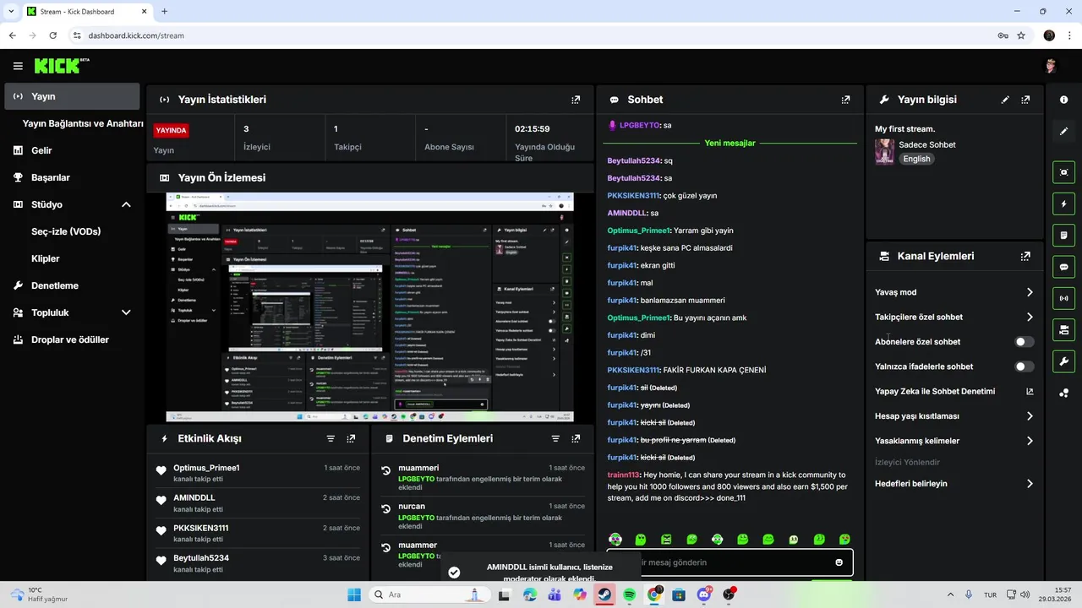The image size is (1082, 608).
Task: Insert the first green emote with headphones
Action: coord(615,540)
